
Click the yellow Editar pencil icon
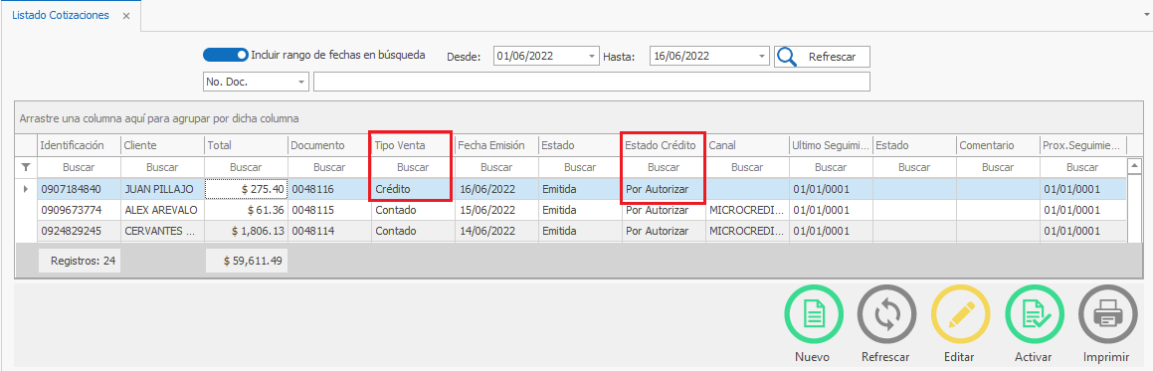tap(960, 314)
